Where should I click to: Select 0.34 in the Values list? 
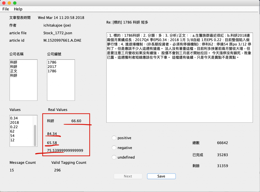14,118
